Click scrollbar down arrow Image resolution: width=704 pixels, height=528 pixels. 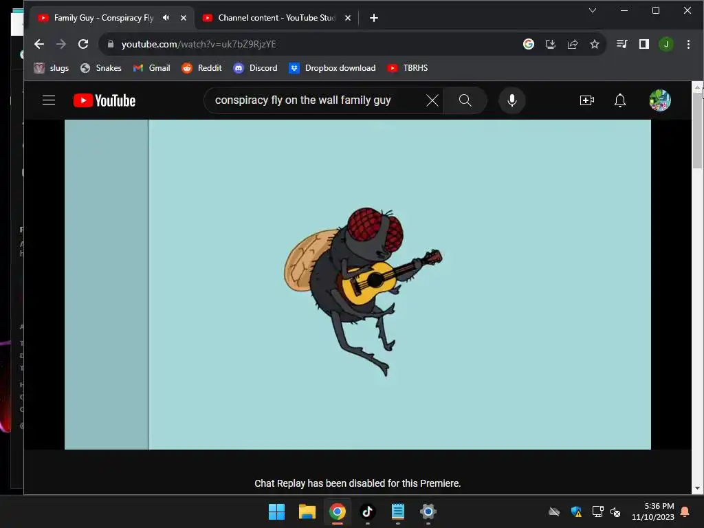click(697, 488)
